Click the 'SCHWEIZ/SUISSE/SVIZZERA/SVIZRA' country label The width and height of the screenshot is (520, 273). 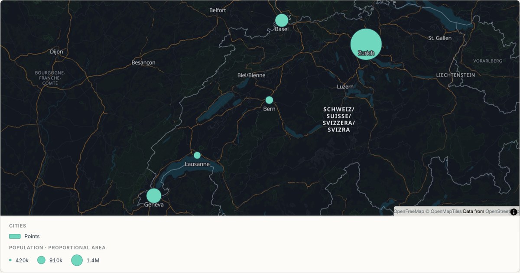point(339,120)
